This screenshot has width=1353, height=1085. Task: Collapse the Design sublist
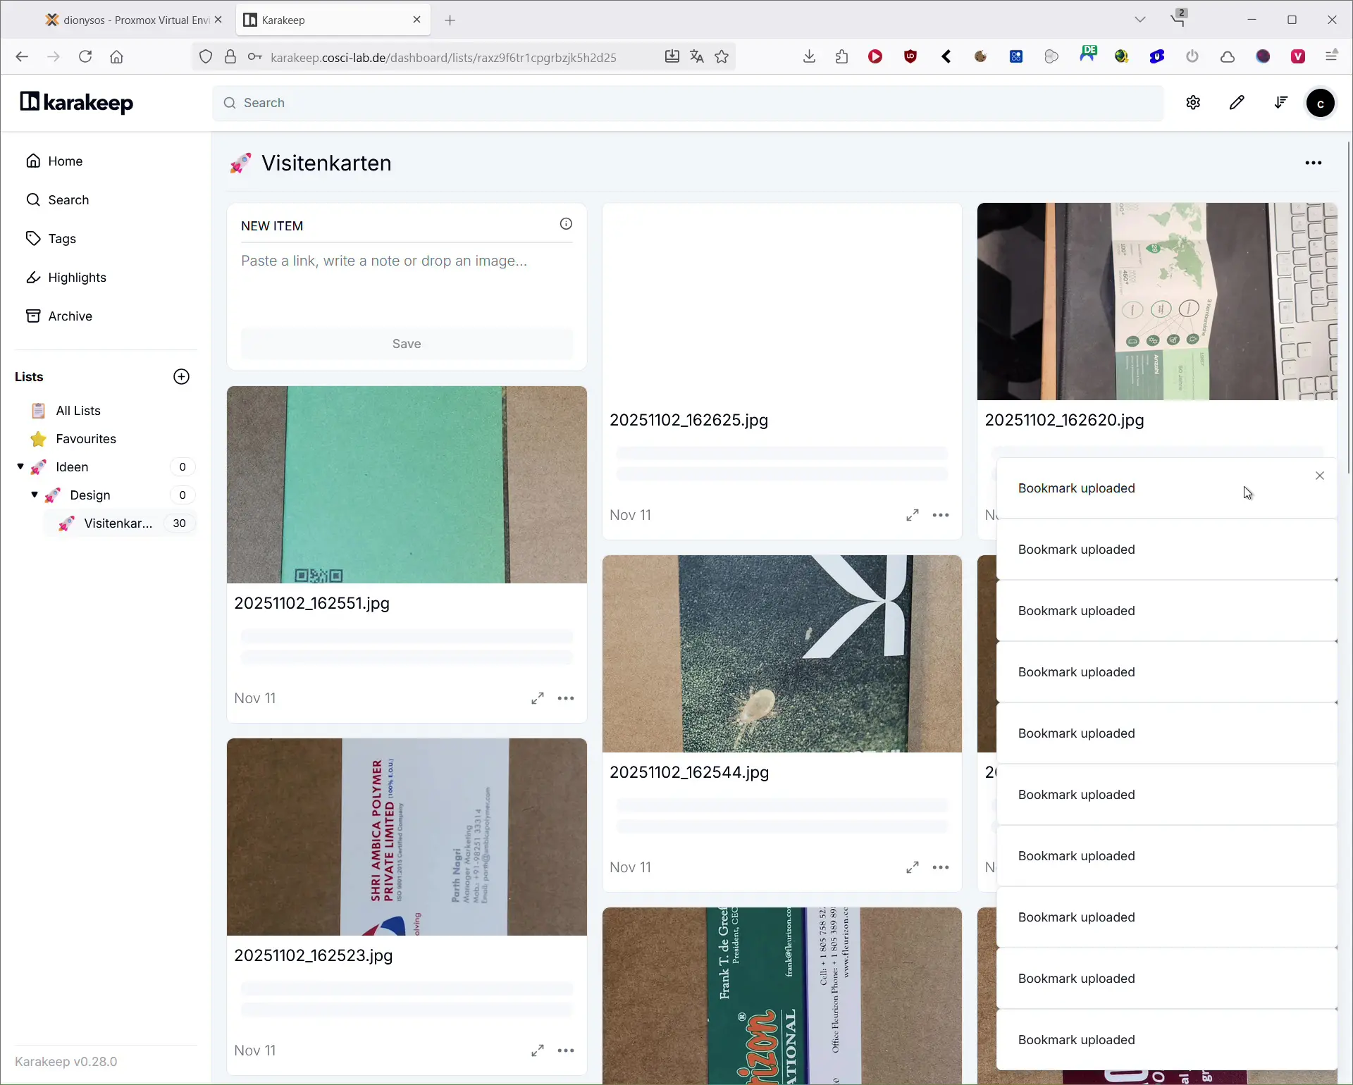[x=35, y=495]
